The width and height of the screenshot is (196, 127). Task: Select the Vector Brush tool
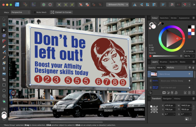(4, 58)
